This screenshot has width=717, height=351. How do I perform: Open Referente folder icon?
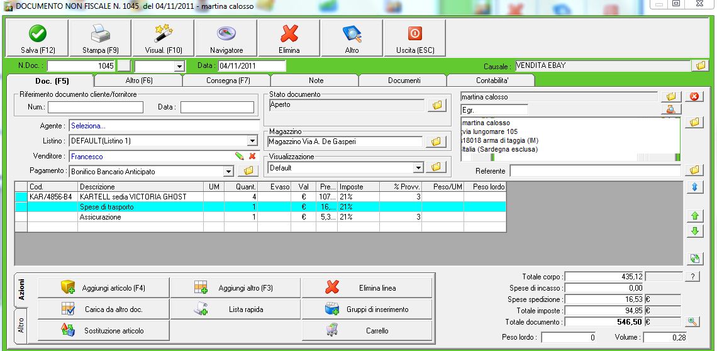click(x=694, y=170)
